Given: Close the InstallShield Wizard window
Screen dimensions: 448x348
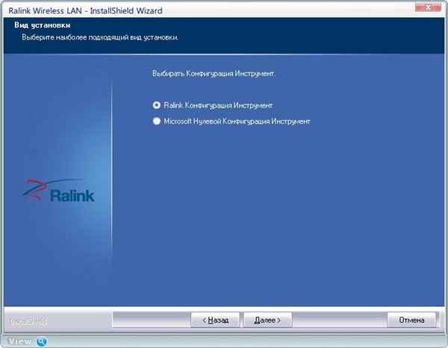Looking at the screenshot, I should tap(428, 7).
